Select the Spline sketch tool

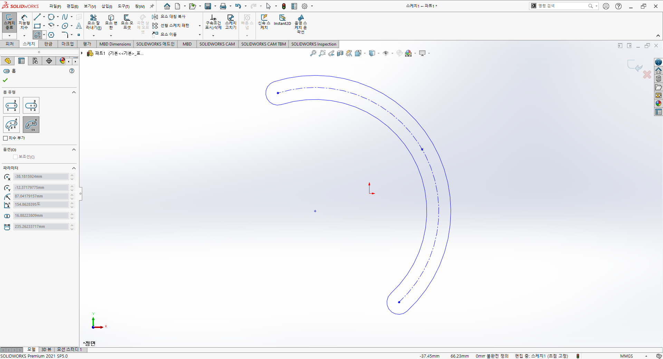[65, 17]
